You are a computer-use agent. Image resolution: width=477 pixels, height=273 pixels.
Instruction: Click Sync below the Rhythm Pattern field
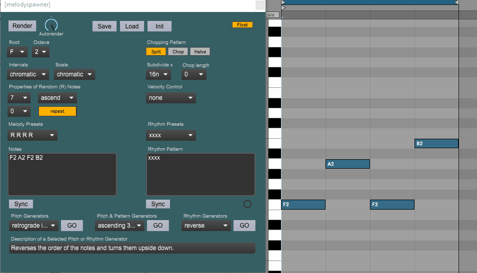(158, 204)
